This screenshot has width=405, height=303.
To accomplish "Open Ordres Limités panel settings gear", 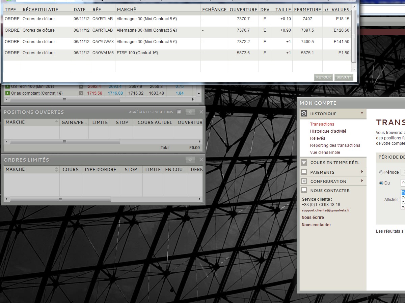I will point(190,160).
